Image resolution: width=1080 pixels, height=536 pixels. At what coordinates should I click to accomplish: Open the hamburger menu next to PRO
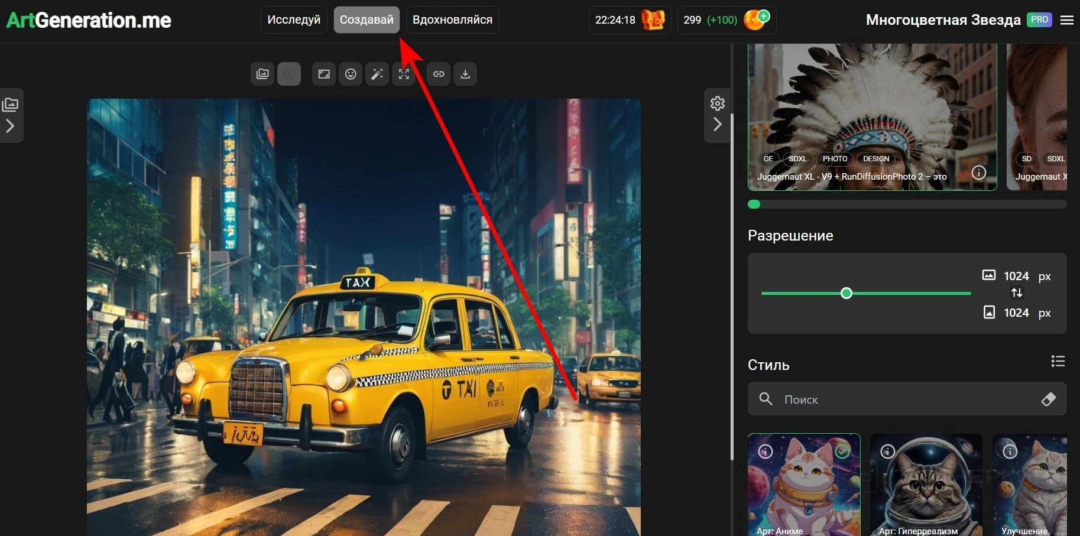1066,20
